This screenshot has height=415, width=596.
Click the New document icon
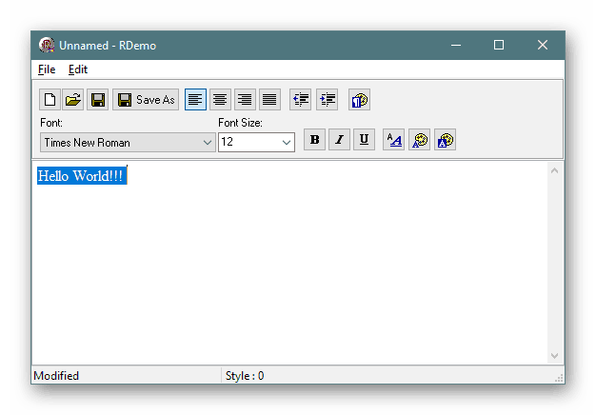(x=50, y=100)
